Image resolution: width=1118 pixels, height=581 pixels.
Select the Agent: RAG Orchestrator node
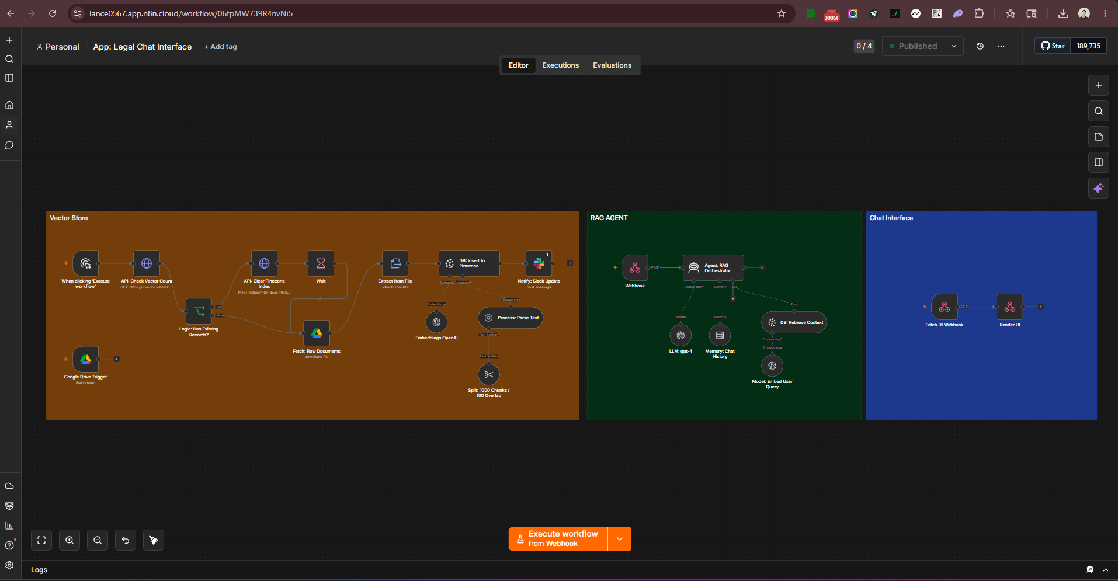point(713,267)
